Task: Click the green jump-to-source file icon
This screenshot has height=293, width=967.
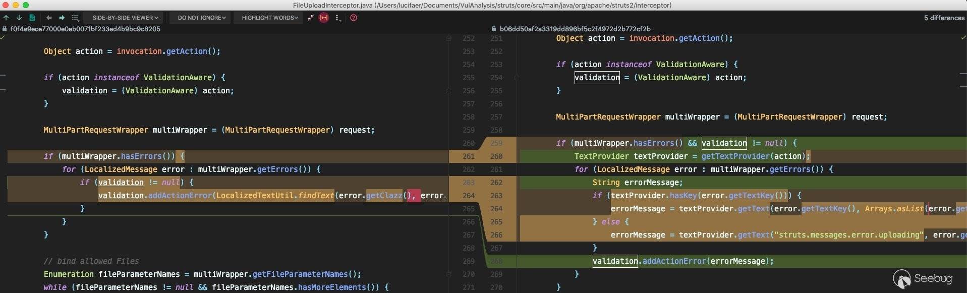Action: pyautogui.click(x=32, y=18)
